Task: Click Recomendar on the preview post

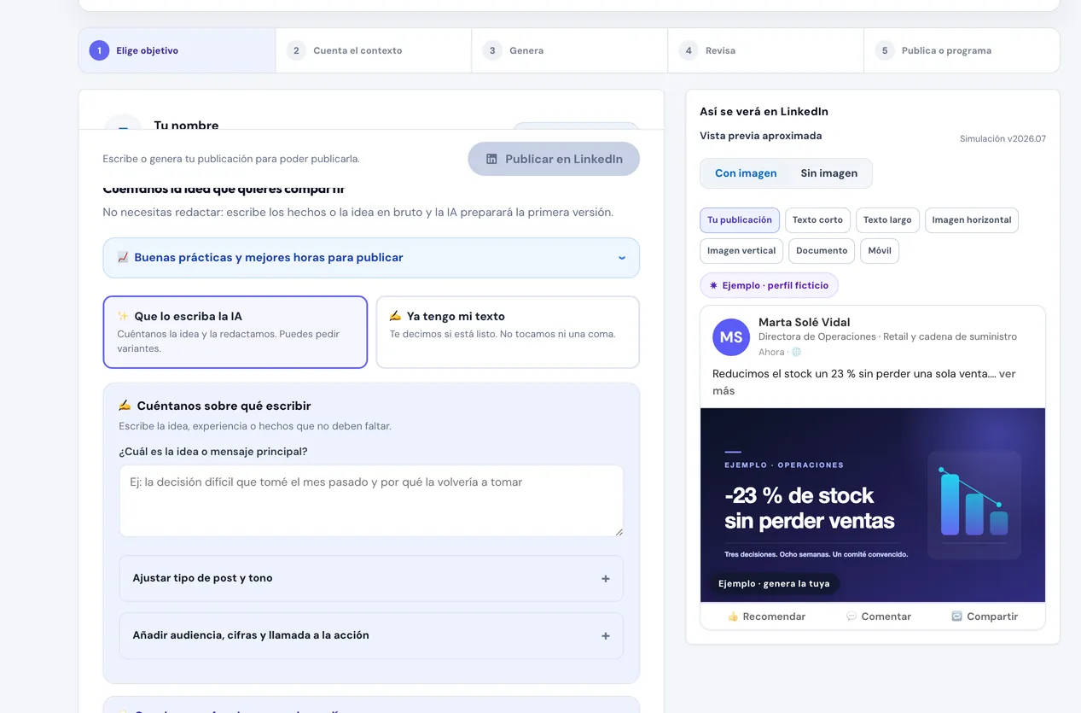Action: (x=766, y=617)
